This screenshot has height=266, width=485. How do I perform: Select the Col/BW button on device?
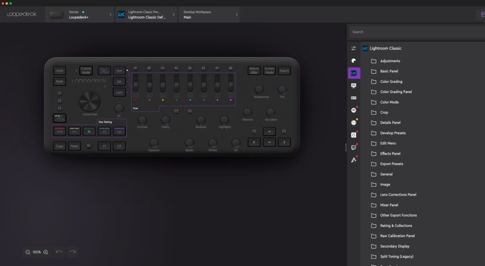(104, 71)
